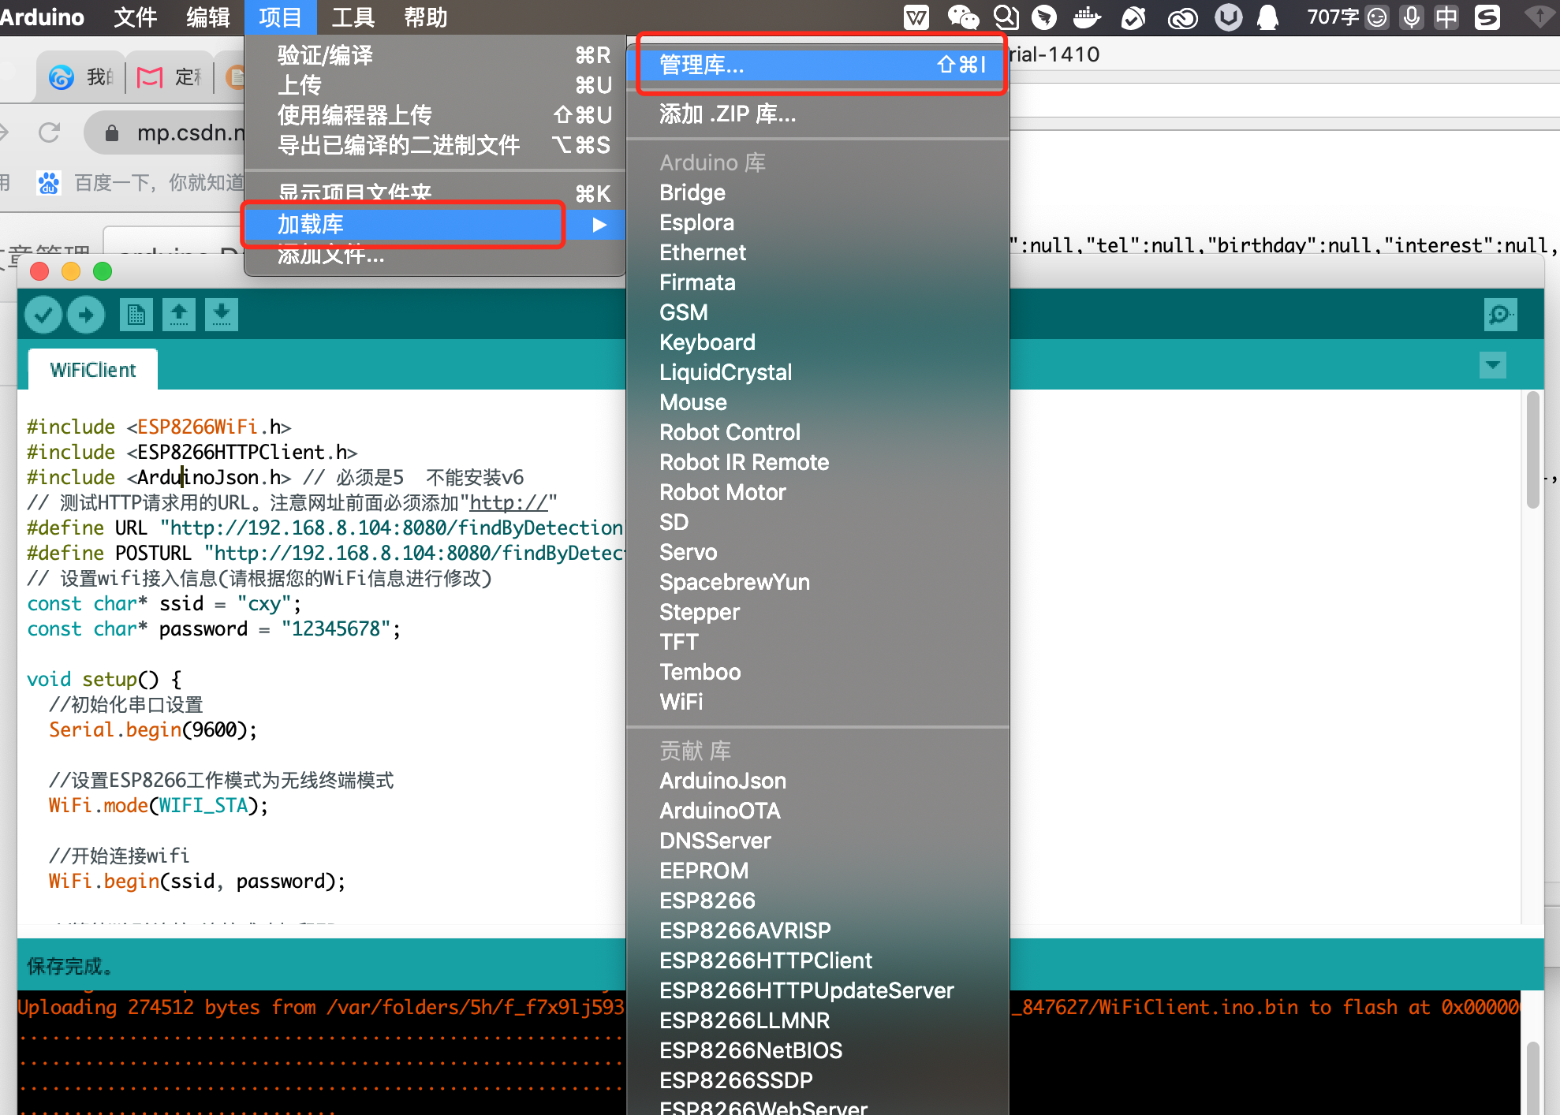Upload the sketch using the arrow icon
The image size is (1560, 1115).
click(86, 314)
